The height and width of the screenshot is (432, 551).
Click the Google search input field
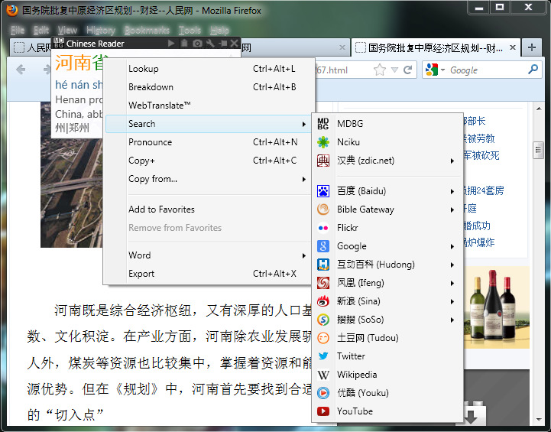pyautogui.click(x=487, y=70)
